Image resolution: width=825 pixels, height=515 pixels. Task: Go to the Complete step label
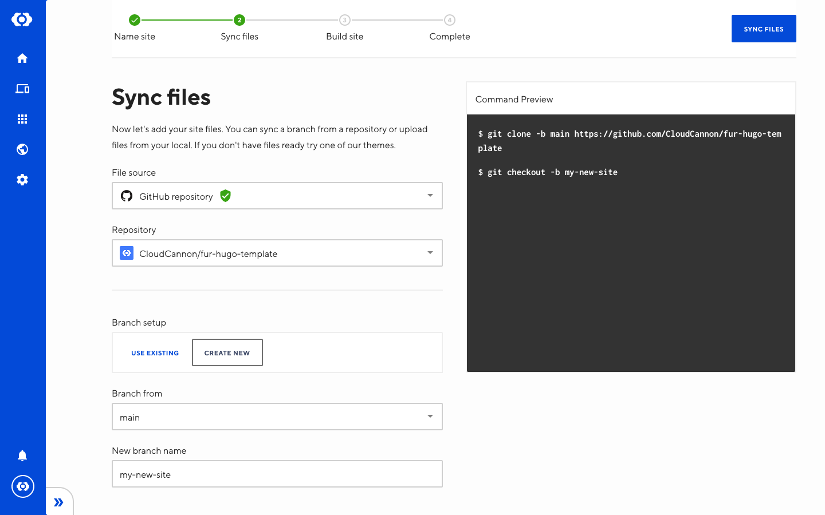tap(450, 37)
